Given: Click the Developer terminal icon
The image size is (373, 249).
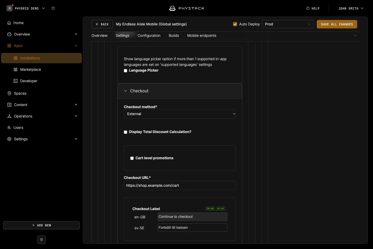Looking at the screenshot, I should 16,81.
